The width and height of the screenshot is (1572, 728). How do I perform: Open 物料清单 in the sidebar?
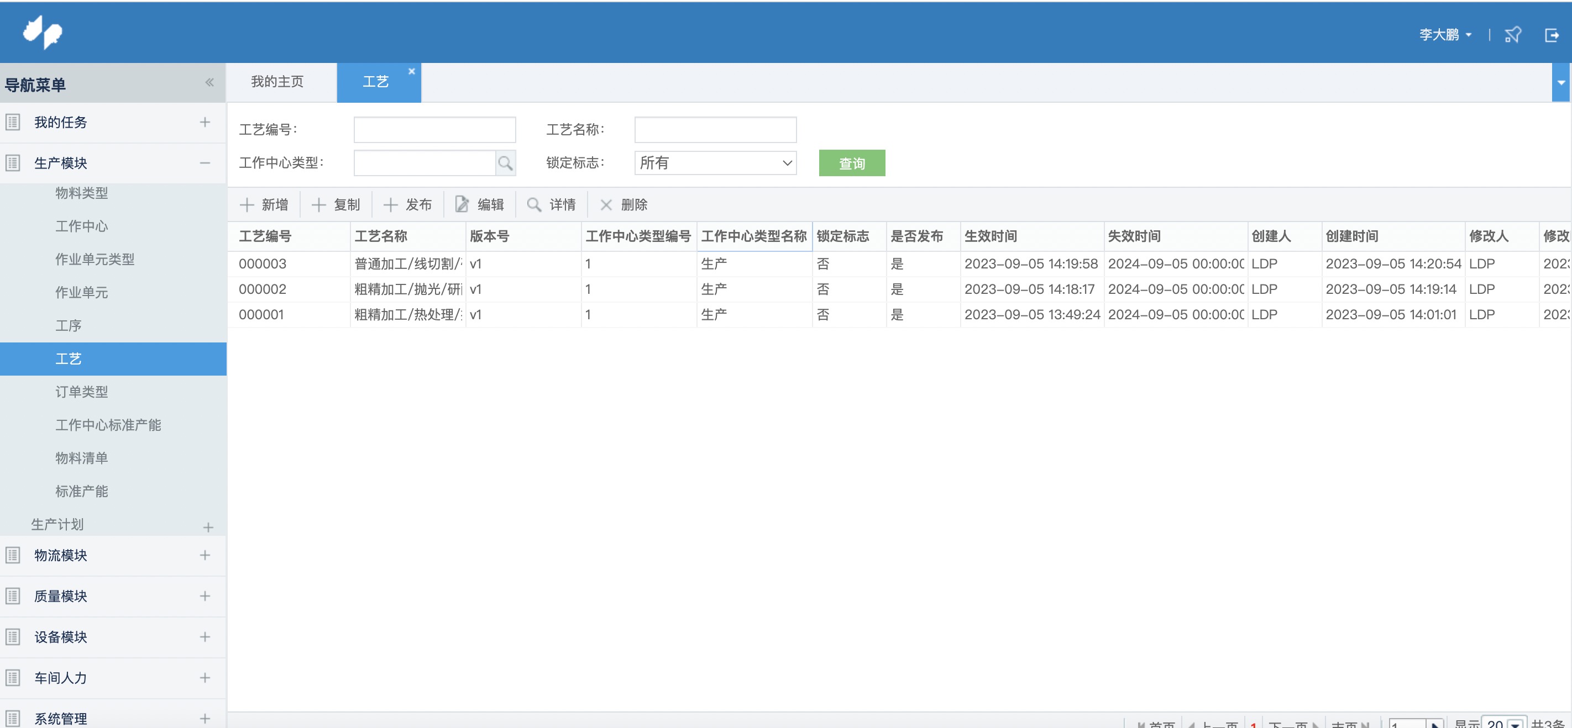(82, 458)
